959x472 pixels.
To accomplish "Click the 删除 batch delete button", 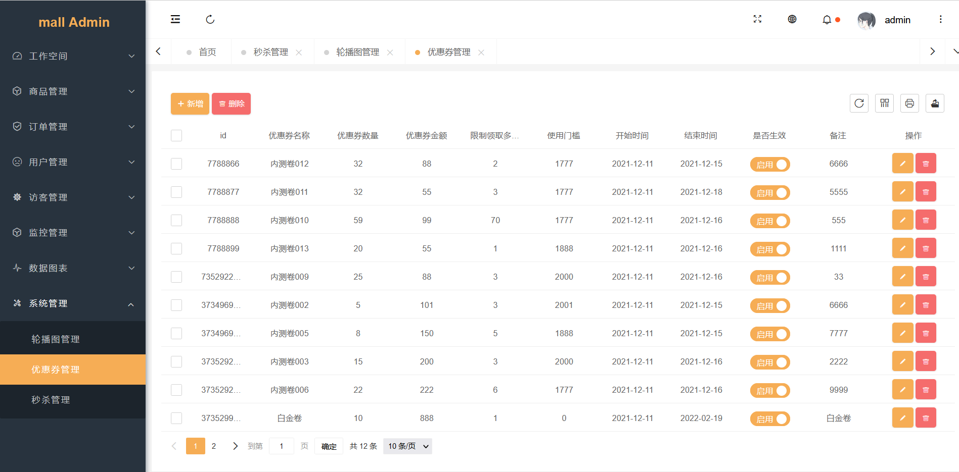I will pos(231,103).
